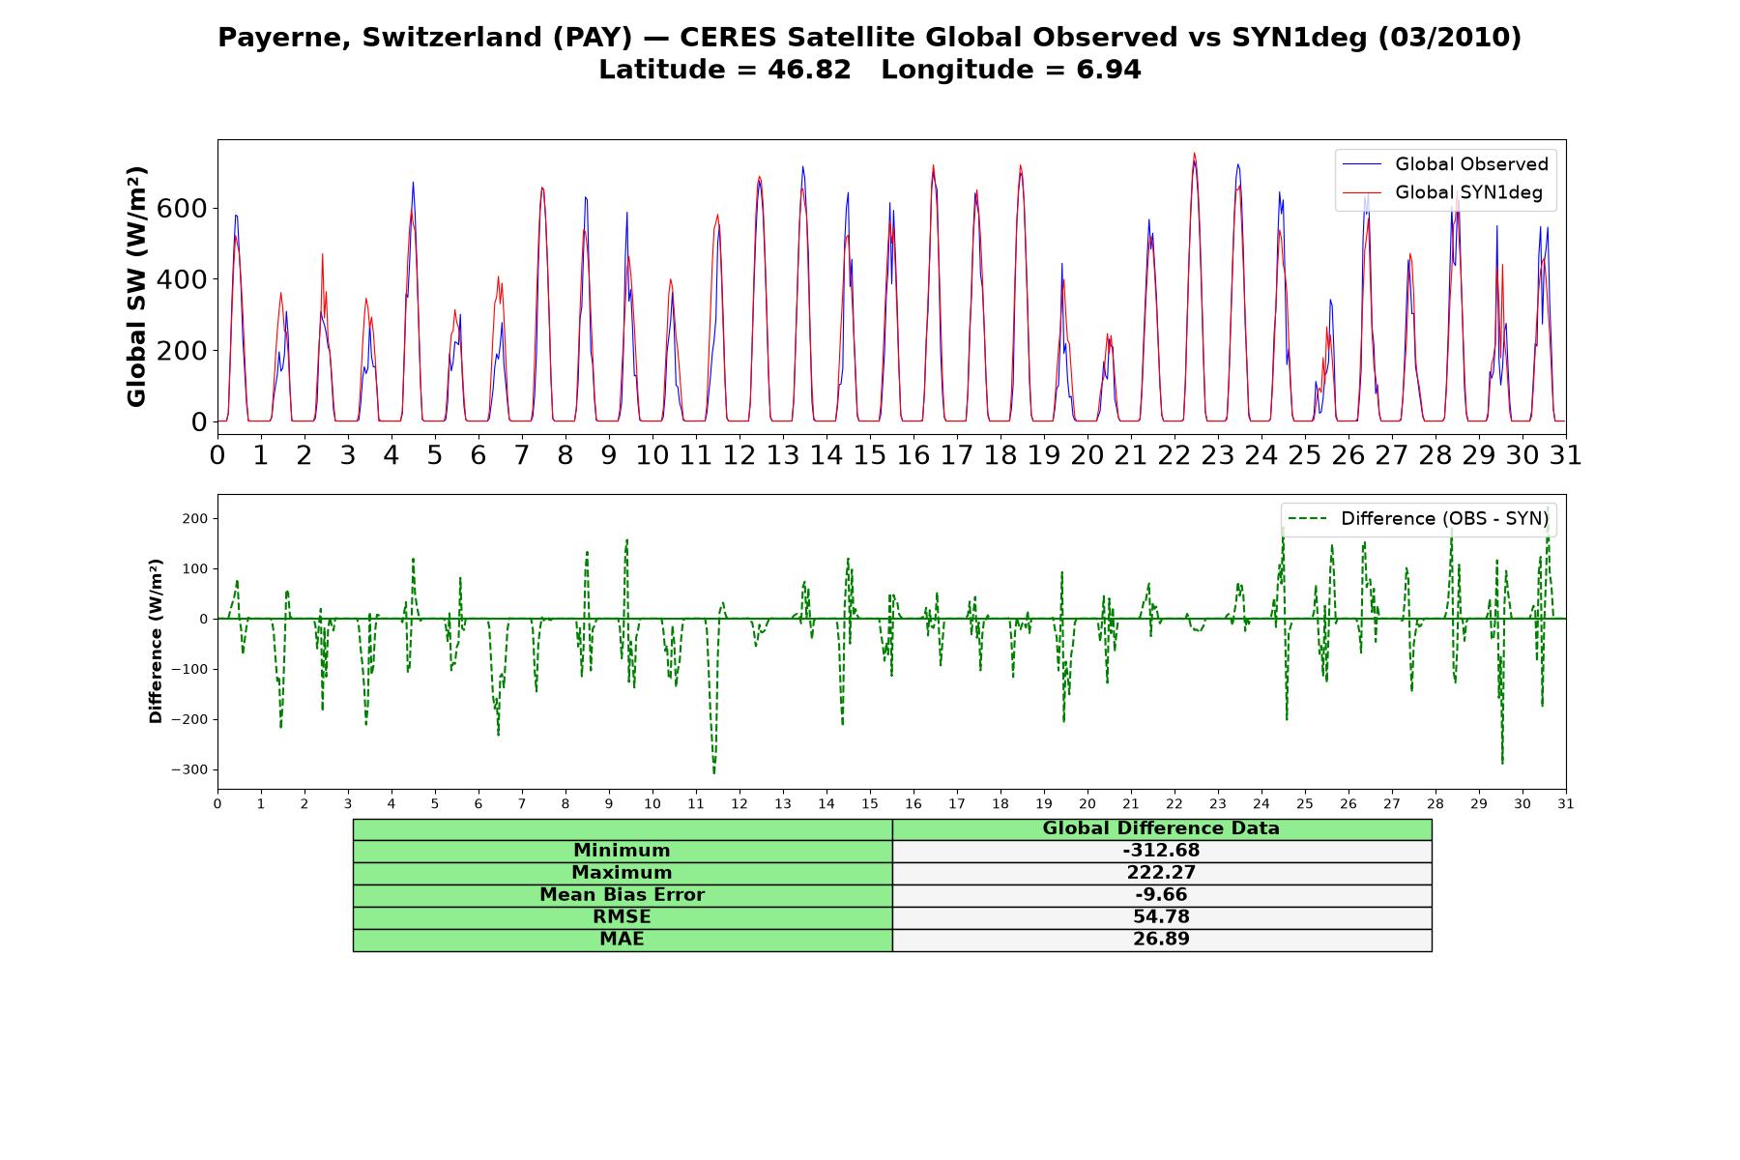This screenshot has height=1160, width=1740.
Task: Click the Latitude and Longitude subtitle
Action: (x=869, y=71)
